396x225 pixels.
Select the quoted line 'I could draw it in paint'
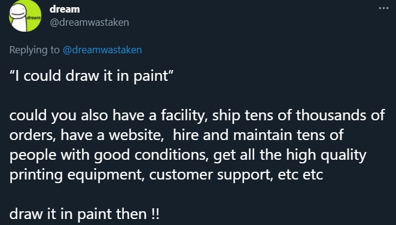coord(92,76)
